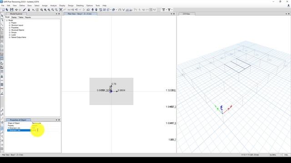Click the first magnifier rubber-band zoom icon
Viewport: 291px width, 163px height.
point(41,10)
